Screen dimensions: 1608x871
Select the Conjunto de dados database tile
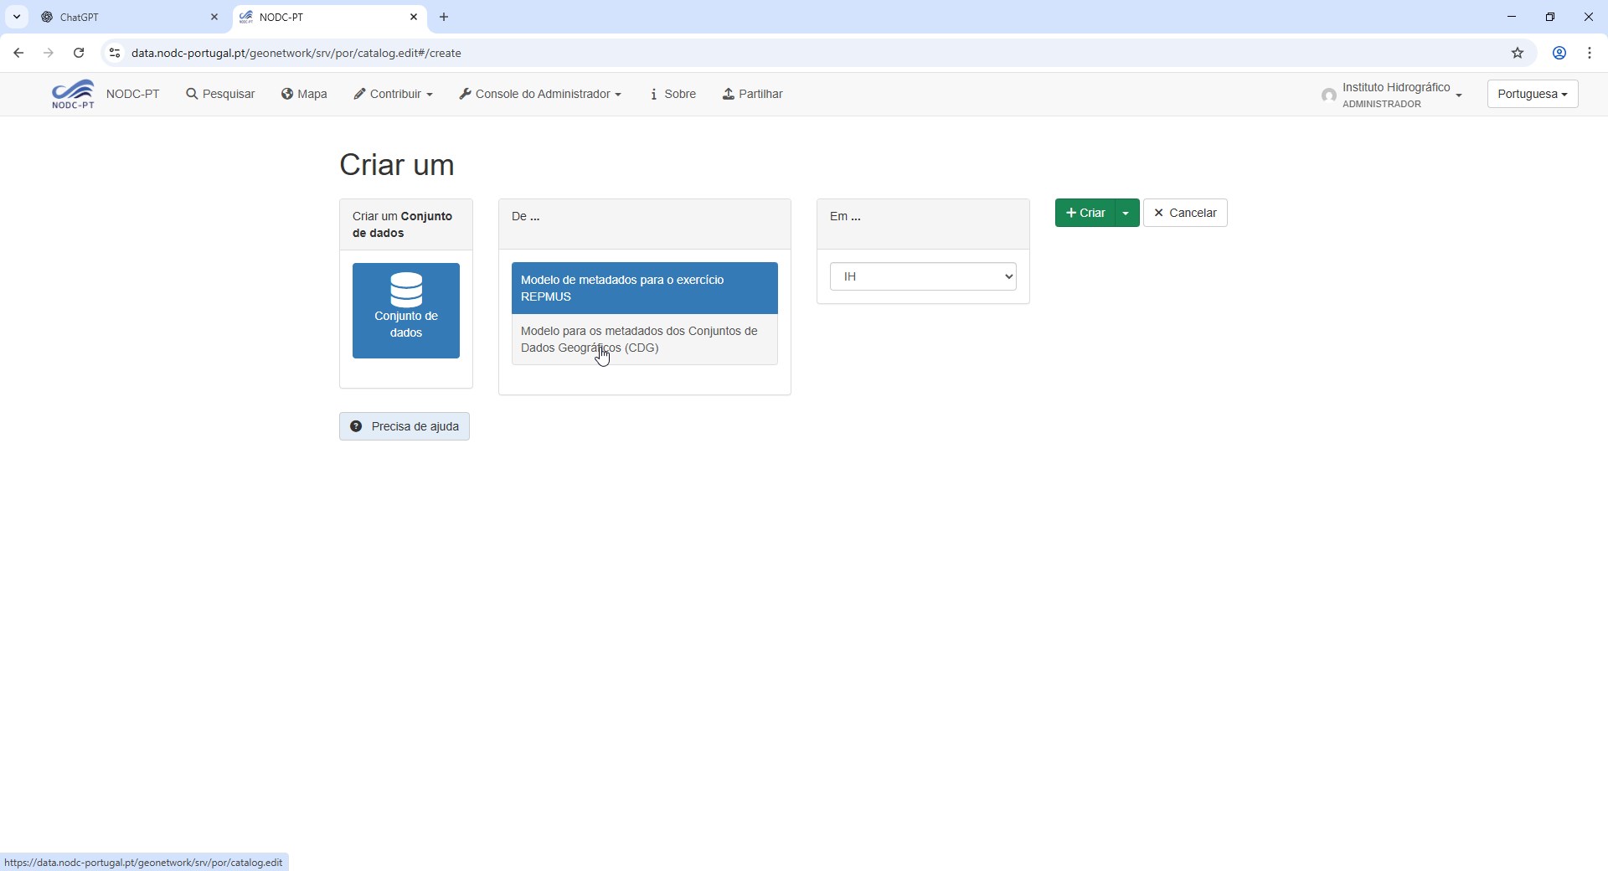[405, 311]
